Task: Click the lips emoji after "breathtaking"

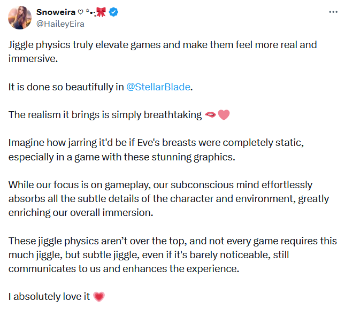Action: click(210, 114)
